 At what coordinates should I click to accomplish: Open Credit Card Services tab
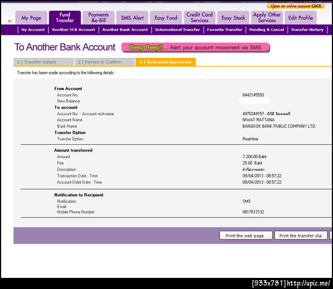[200, 18]
